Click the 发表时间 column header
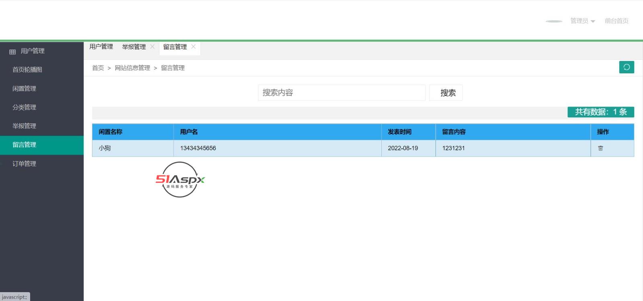 click(x=409, y=132)
